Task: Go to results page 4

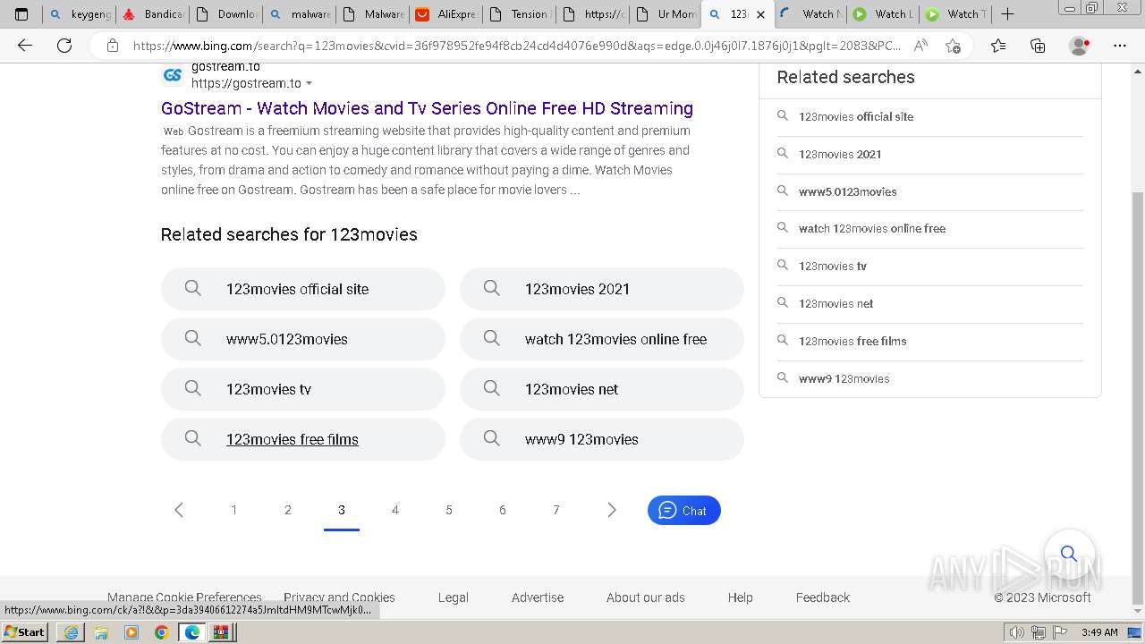Action: click(x=395, y=510)
